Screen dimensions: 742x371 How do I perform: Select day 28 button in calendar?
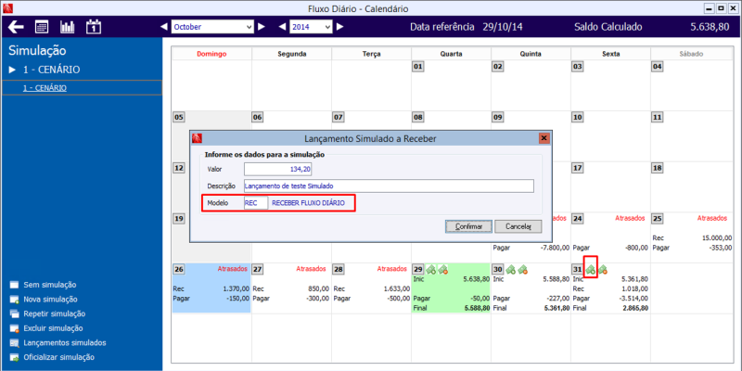[338, 269]
